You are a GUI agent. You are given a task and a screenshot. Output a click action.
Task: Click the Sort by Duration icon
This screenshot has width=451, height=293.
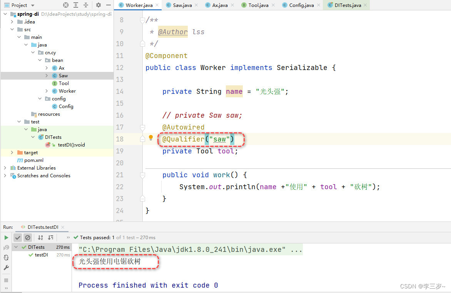coord(51,238)
